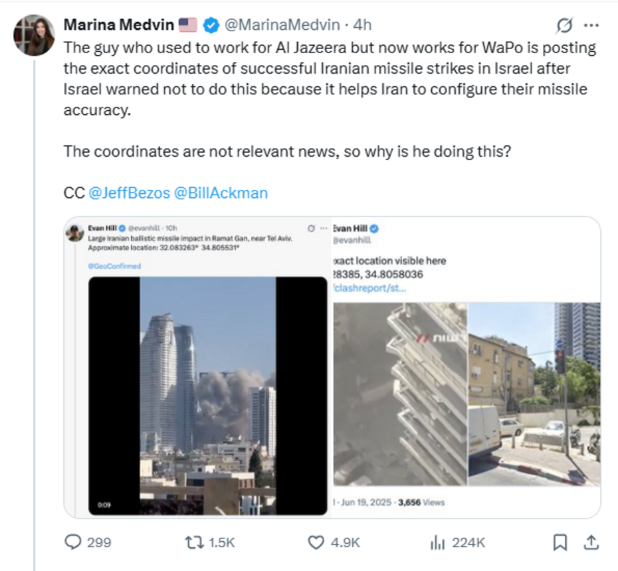The image size is (618, 571).
Task: Like the tweet with heart icon
Action: 316,542
